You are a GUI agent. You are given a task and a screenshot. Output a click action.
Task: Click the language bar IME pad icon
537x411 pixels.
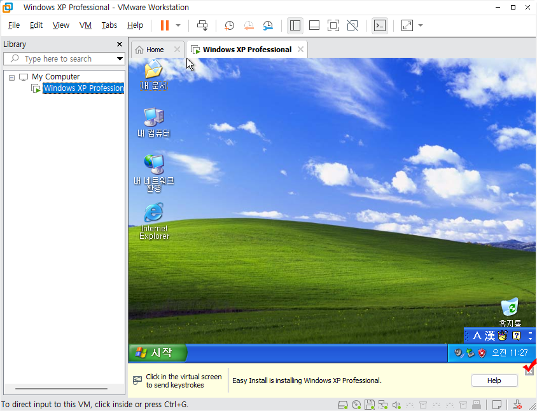503,336
